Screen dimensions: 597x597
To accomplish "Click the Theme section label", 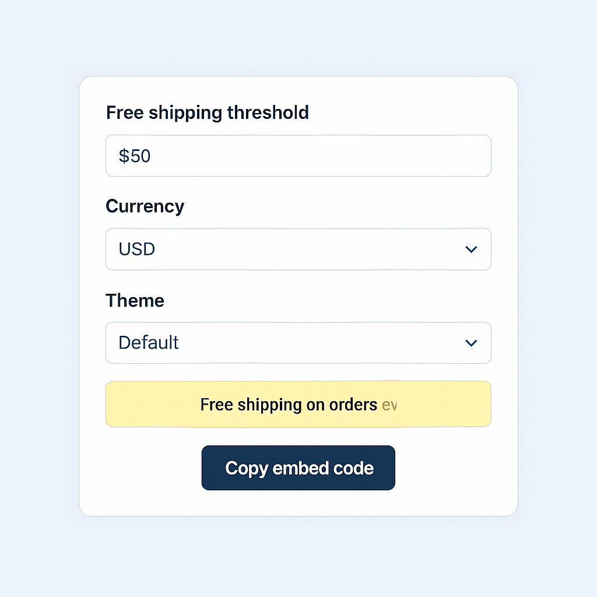I will coord(135,300).
